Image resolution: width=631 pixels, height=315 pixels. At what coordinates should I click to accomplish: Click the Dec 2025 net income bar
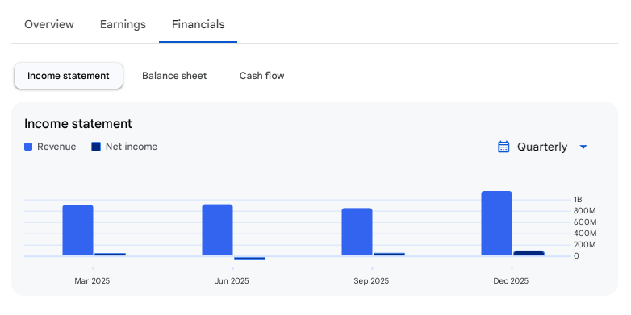(x=529, y=253)
